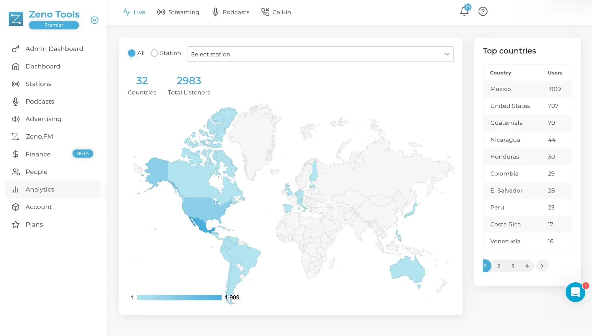The width and height of the screenshot is (592, 336).
Task: Open the notifications bell icon
Action: point(464,11)
